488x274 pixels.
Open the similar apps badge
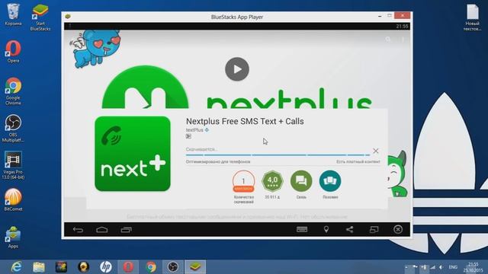coord(330,181)
